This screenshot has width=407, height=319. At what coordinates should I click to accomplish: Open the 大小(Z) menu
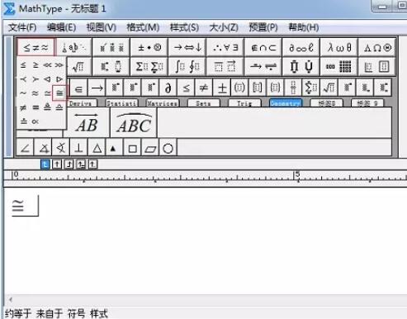(224, 27)
